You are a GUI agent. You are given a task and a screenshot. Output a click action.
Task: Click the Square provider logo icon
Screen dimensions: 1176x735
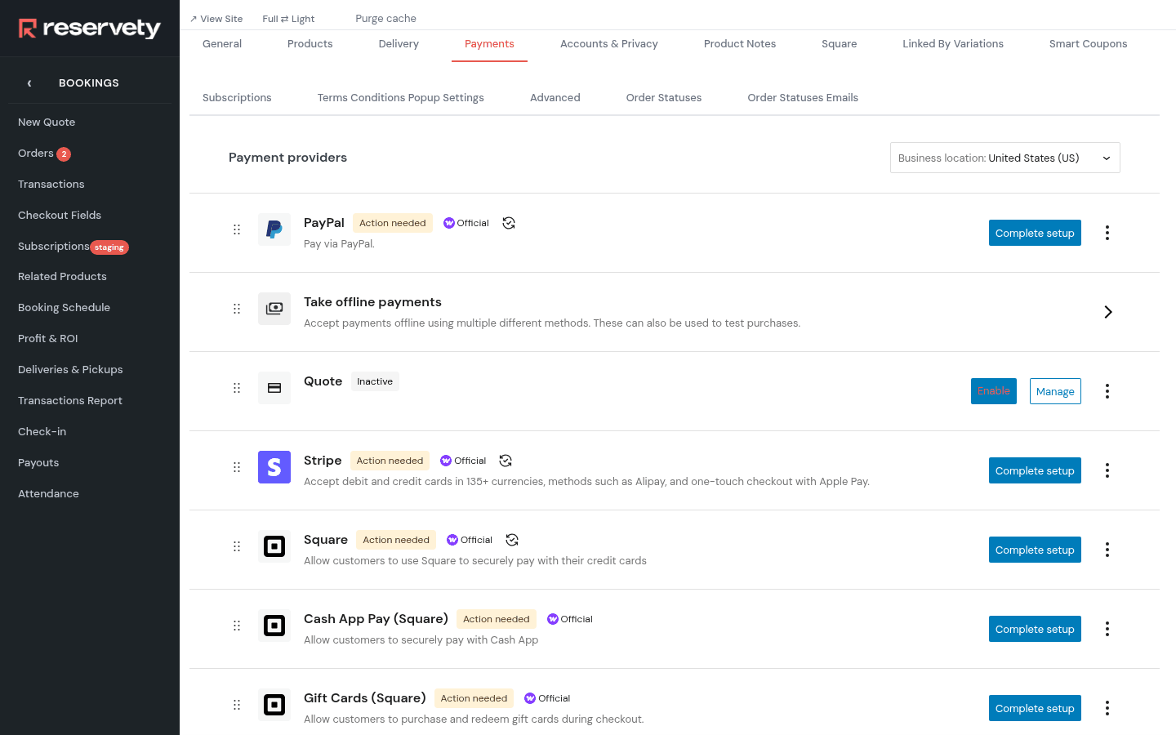tap(274, 546)
